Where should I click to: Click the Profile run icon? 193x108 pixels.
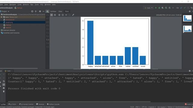(166, 8)
